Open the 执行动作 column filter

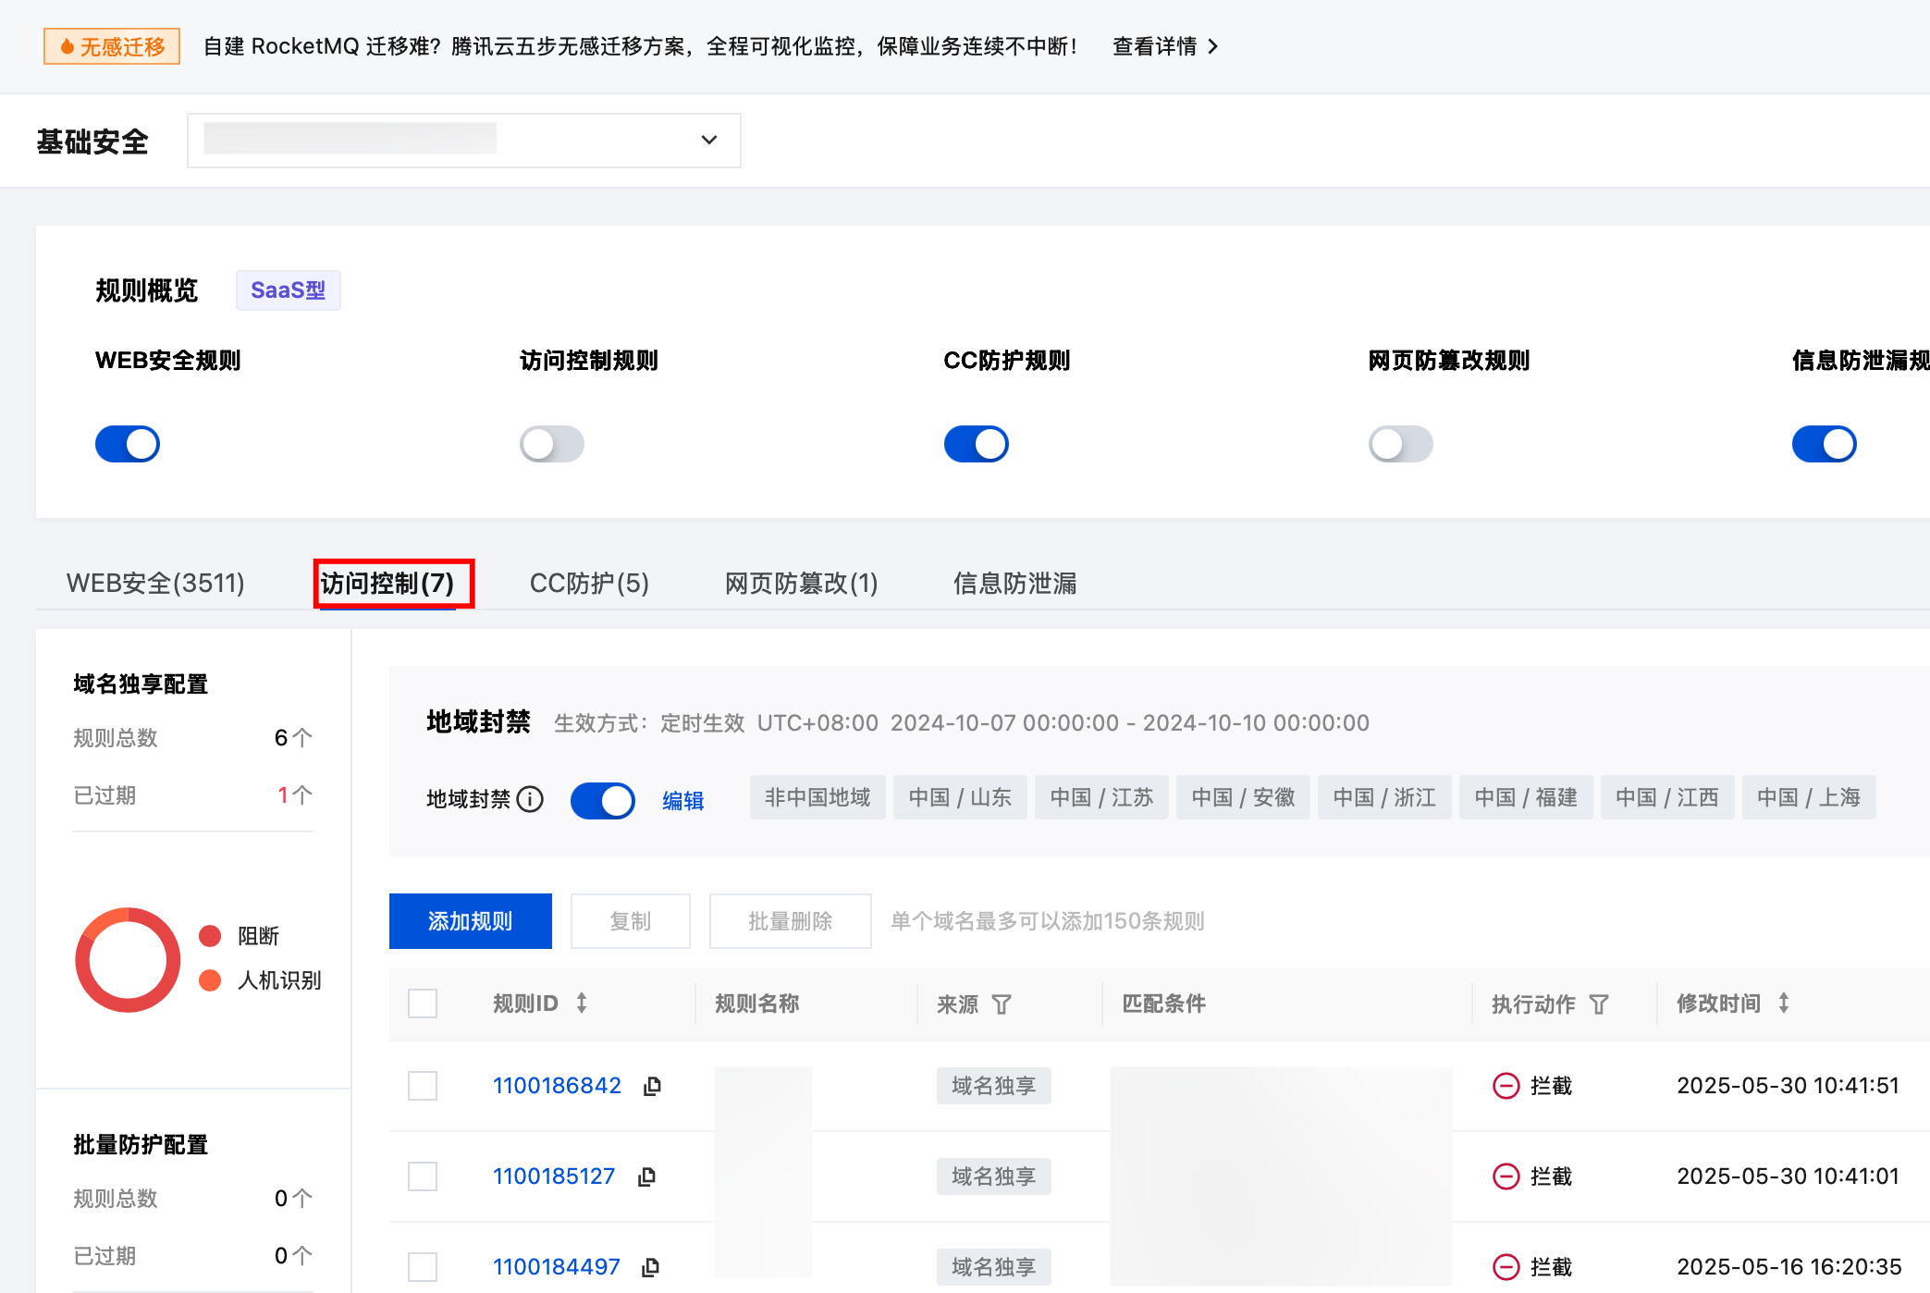click(1599, 1004)
